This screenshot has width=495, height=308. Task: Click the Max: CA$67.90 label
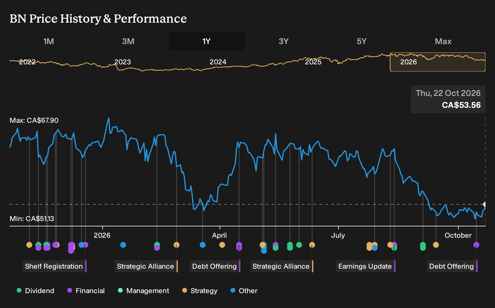(x=34, y=120)
